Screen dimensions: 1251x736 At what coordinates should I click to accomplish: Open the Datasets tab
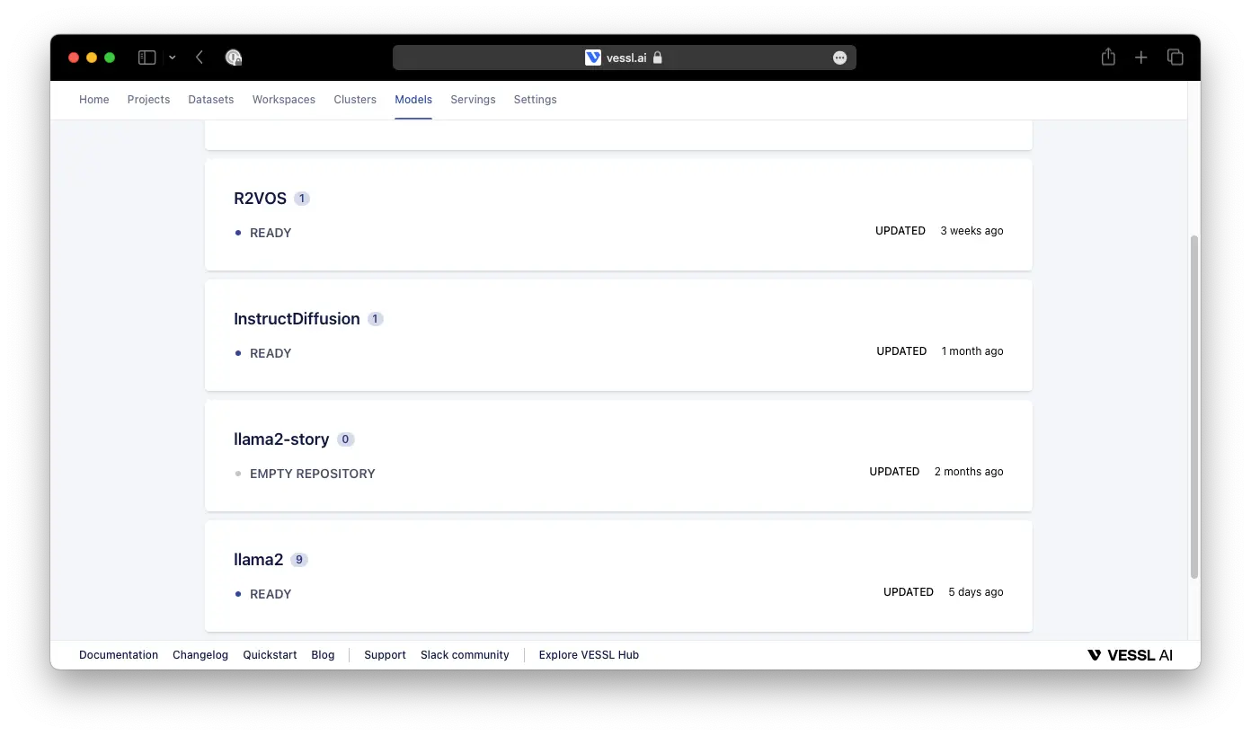[211, 100]
